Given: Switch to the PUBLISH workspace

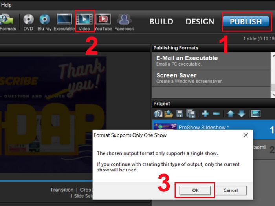Looking at the screenshot, I should point(246,22).
